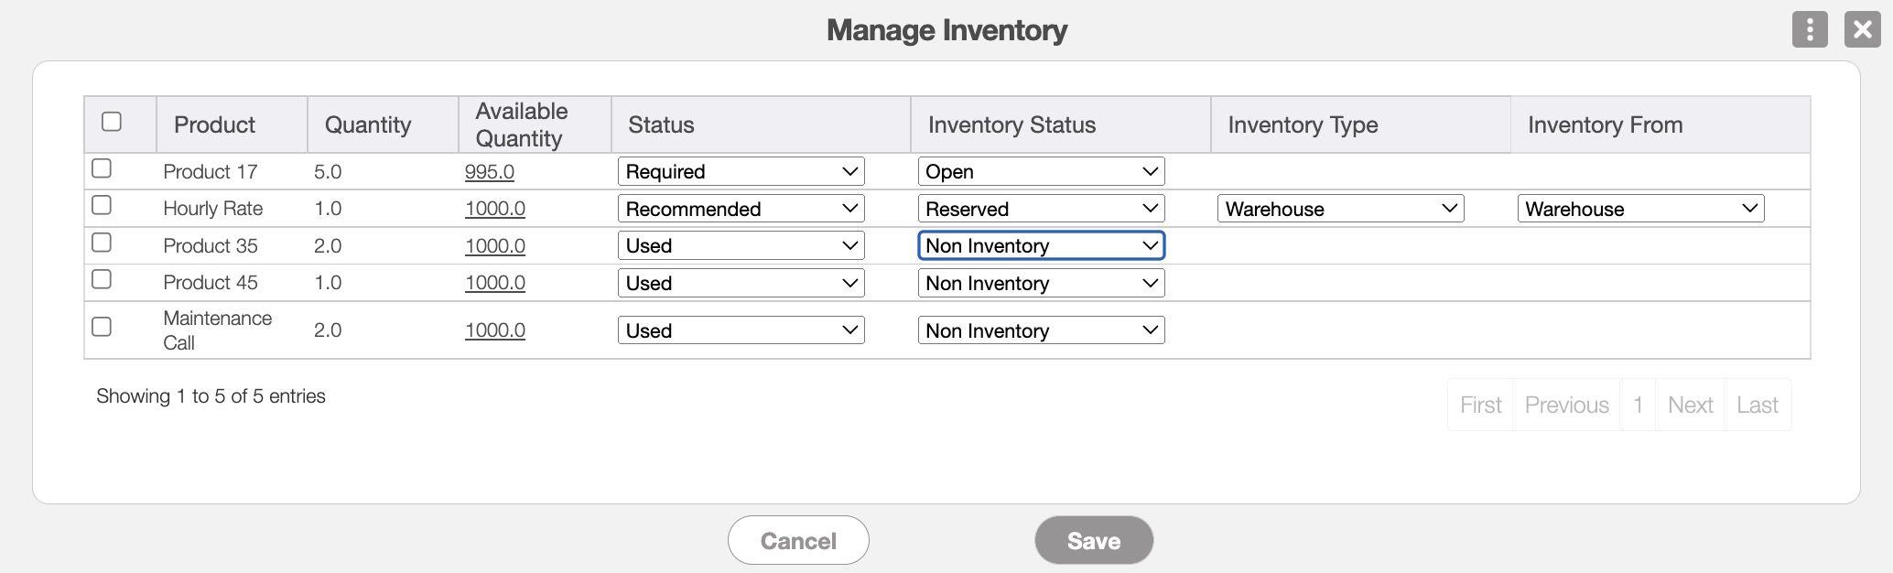
Task: Expand the Inventory Type Warehouse dropdown
Action: click(1340, 209)
